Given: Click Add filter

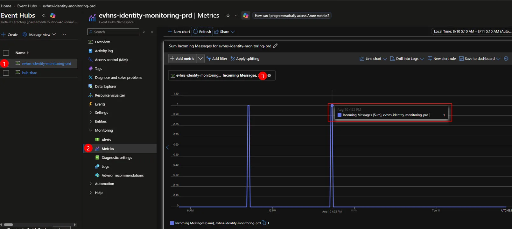Looking at the screenshot, I should [217, 59].
